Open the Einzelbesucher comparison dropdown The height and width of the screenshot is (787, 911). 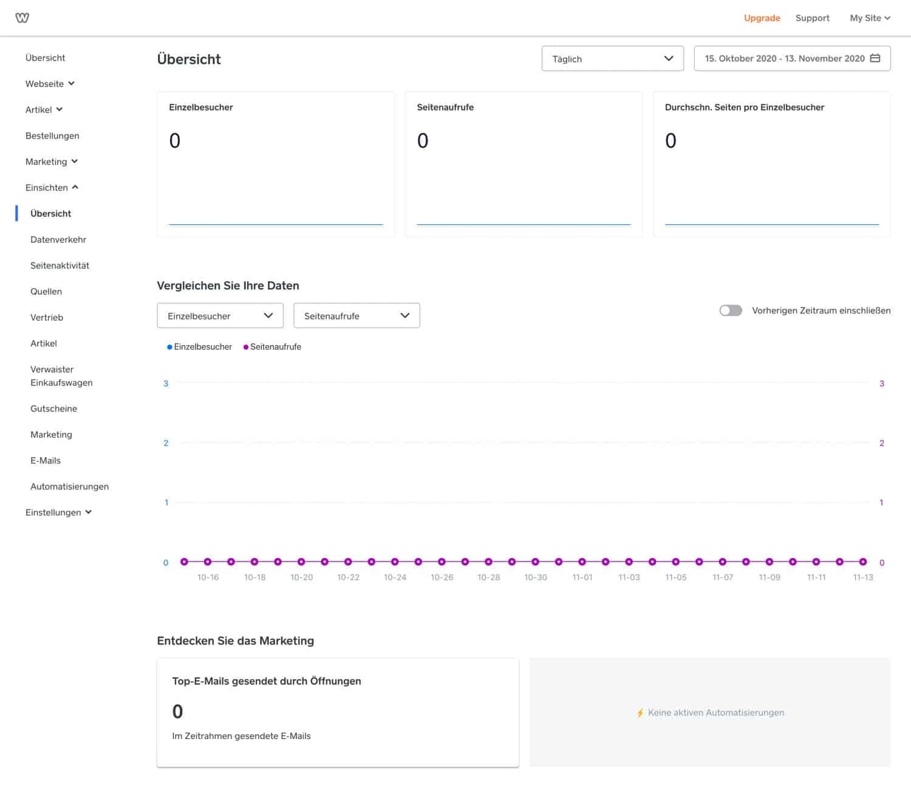220,315
